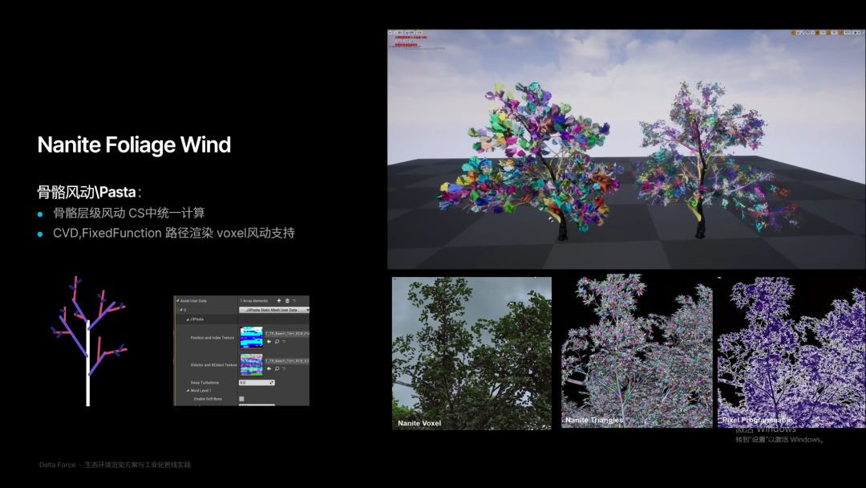
Task: Browse to Position and Index Texture asset
Action: (x=277, y=342)
